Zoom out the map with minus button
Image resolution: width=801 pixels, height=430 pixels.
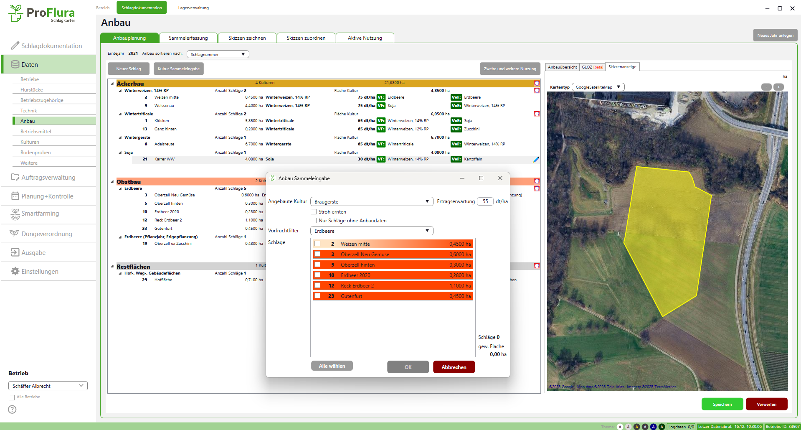[766, 87]
